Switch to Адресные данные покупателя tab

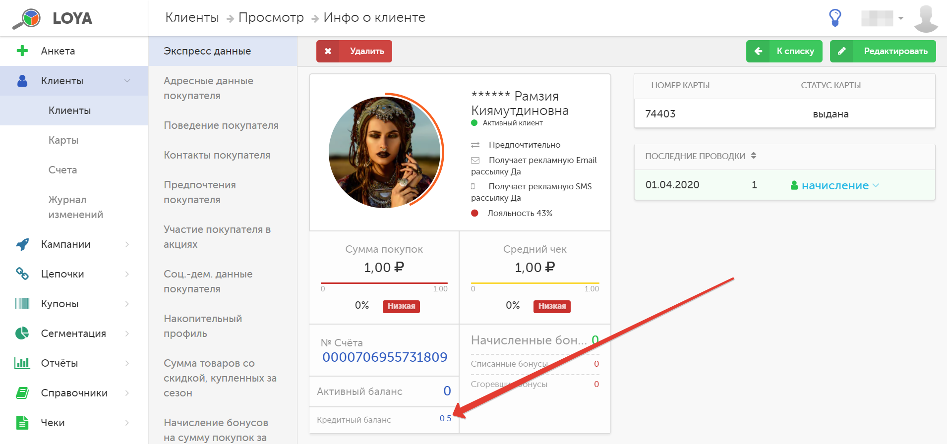point(223,88)
